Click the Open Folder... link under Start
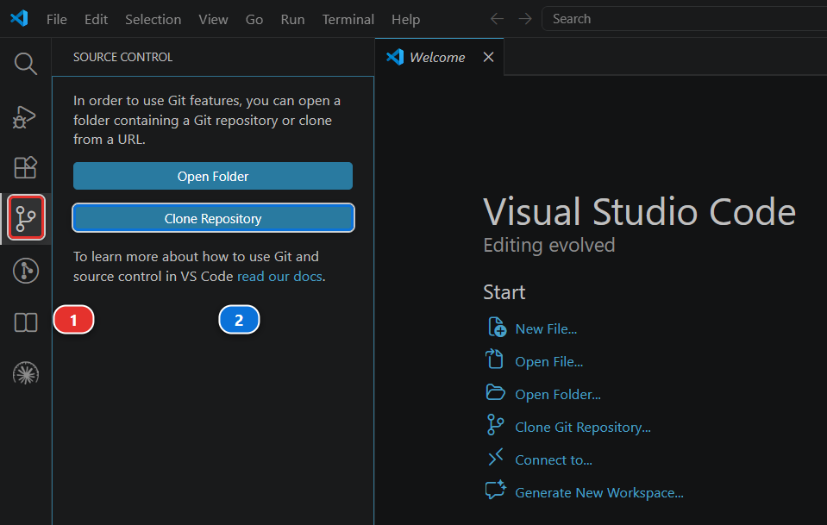827x525 pixels. pyautogui.click(x=558, y=394)
